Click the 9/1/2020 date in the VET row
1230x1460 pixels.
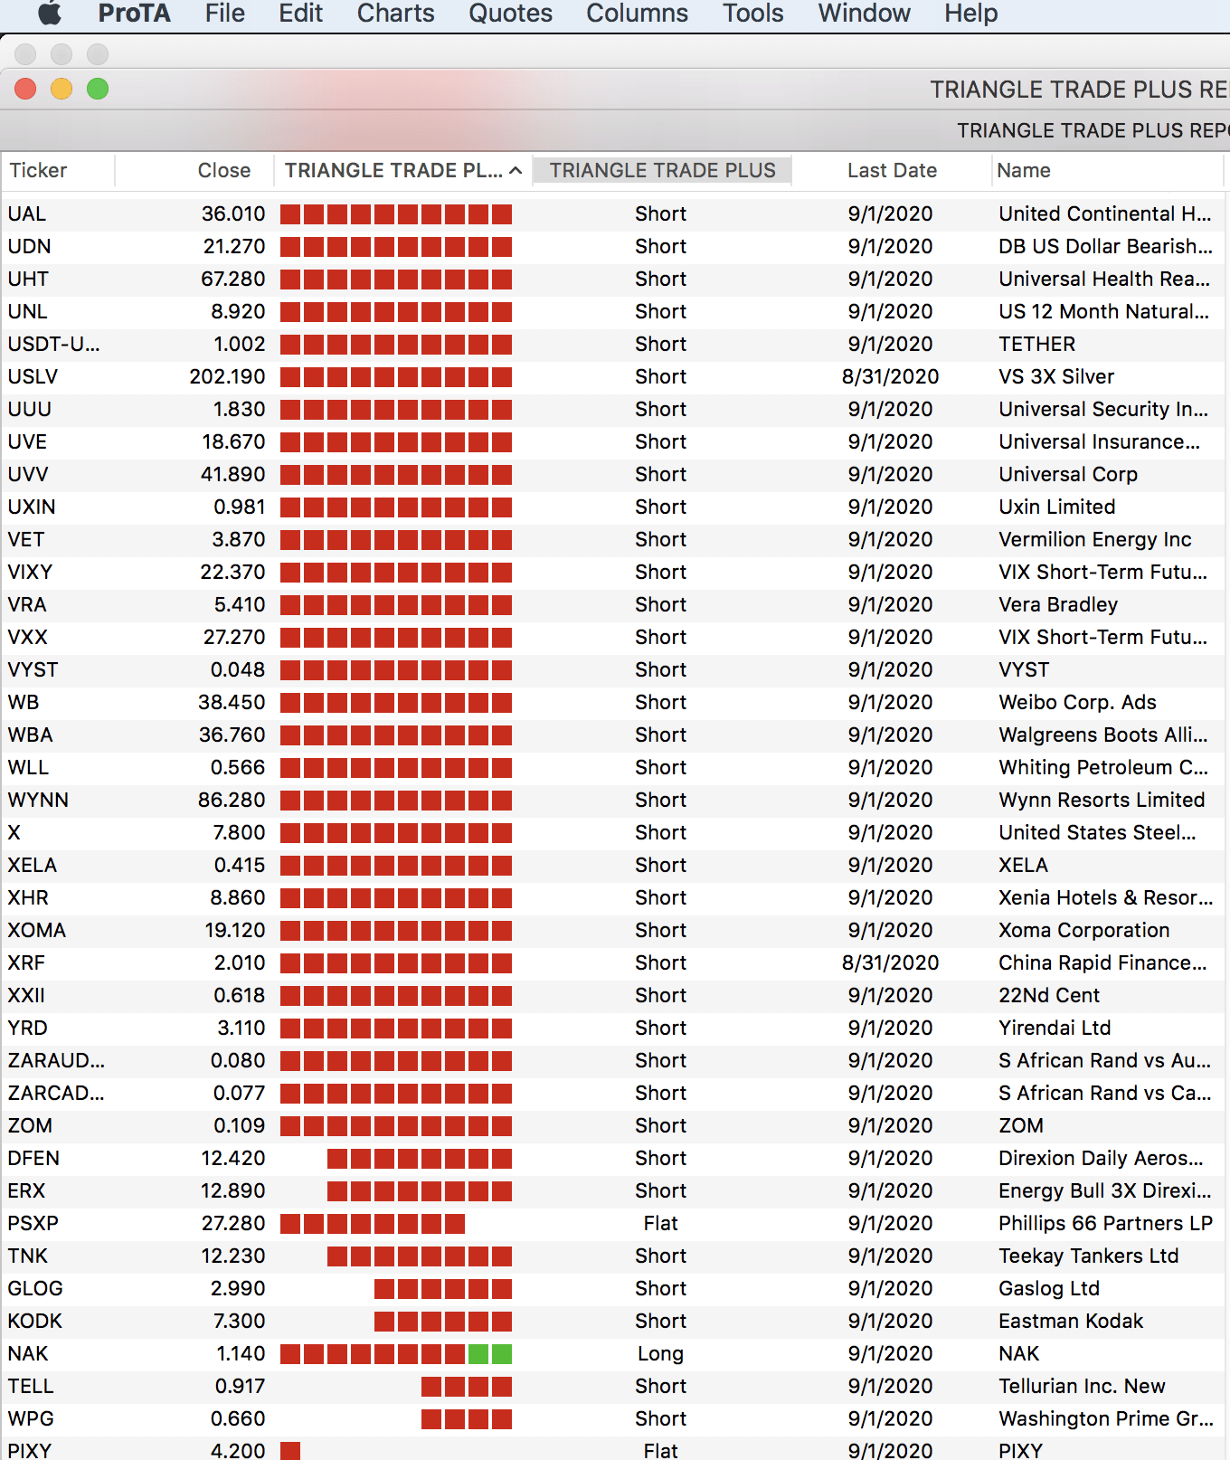pyautogui.click(x=891, y=539)
